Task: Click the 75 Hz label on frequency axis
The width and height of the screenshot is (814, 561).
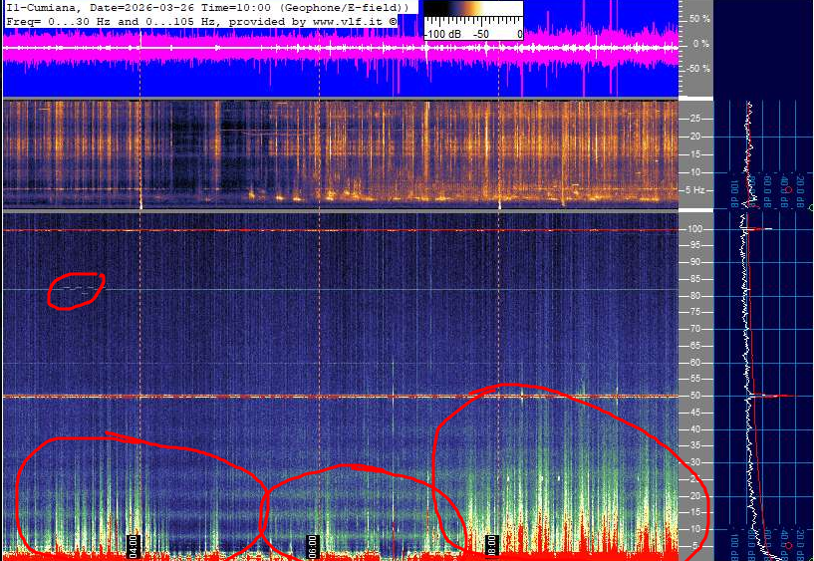Action: (695, 312)
